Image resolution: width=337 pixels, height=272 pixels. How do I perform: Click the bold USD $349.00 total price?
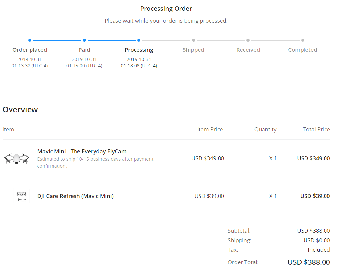coord(314,158)
